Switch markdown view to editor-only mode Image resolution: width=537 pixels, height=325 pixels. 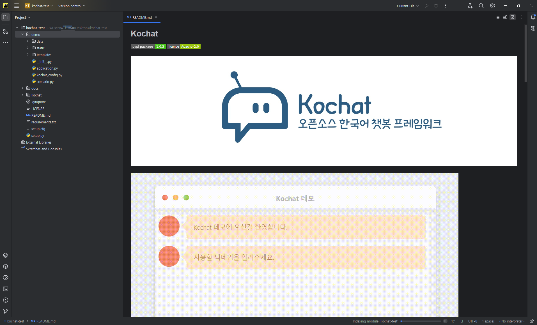[498, 17]
